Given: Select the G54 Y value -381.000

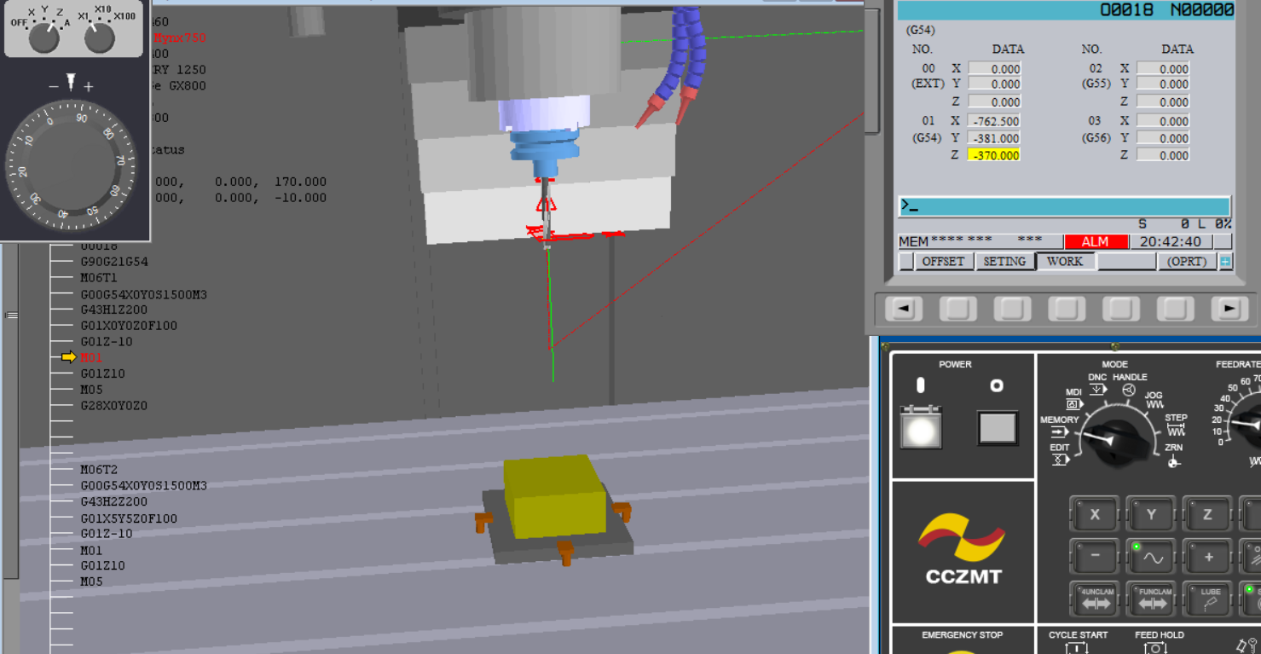Looking at the screenshot, I should point(994,138).
